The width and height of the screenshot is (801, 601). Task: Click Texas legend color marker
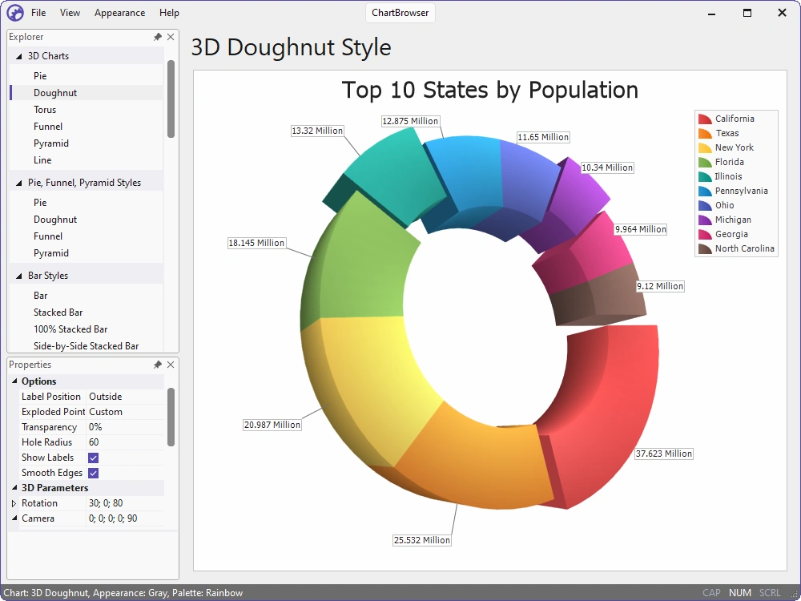tap(705, 133)
